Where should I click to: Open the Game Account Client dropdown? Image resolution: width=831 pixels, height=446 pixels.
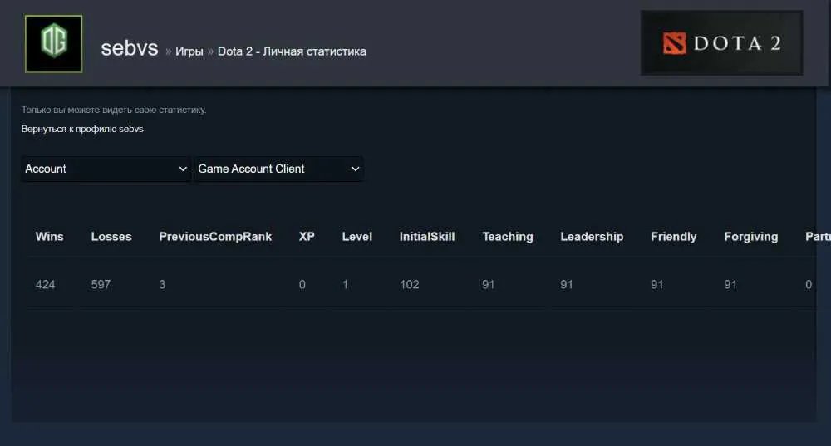(278, 169)
